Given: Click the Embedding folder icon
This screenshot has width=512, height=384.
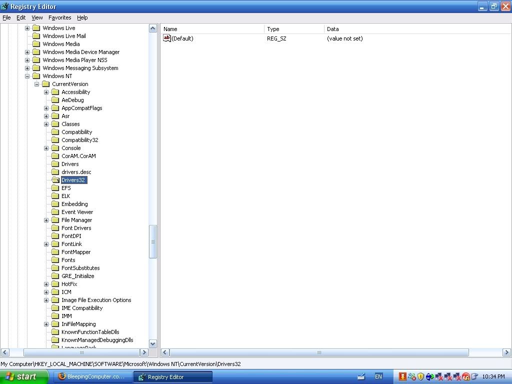Looking at the screenshot, I should click(x=55, y=204).
